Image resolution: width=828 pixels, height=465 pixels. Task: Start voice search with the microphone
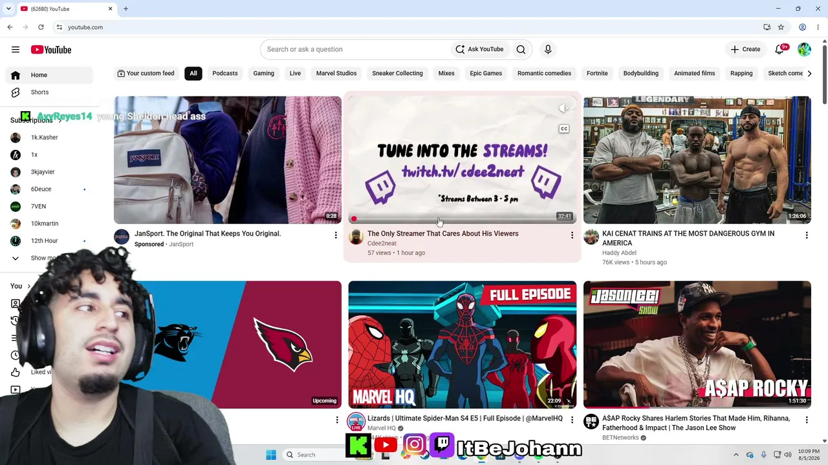click(548, 49)
